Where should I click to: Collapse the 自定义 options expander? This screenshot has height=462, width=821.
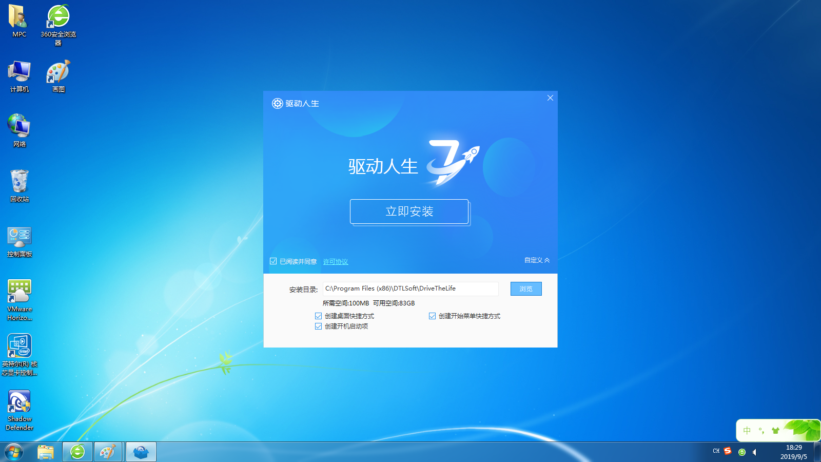point(537,260)
